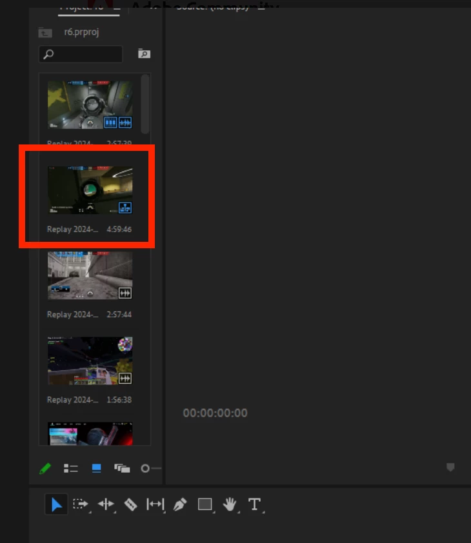Select the Selection tool arrow
Viewport: 471px width, 543px height.
coord(57,504)
